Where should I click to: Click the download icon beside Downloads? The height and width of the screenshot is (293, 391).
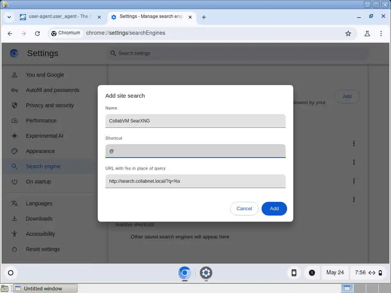point(15,219)
